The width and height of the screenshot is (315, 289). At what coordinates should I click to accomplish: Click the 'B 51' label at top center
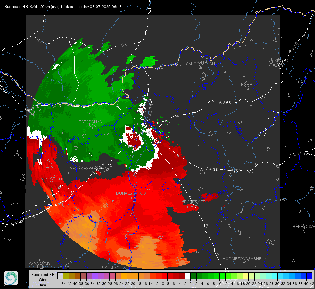[125, 45]
